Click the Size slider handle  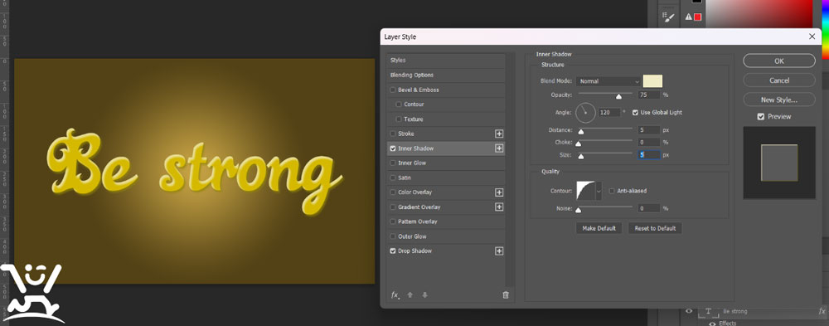(x=581, y=156)
